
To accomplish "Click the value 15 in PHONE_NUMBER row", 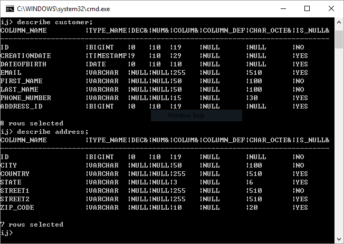I will point(177,98).
